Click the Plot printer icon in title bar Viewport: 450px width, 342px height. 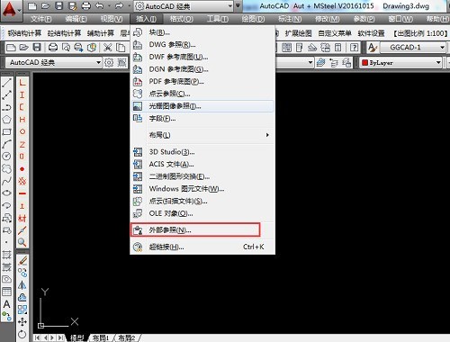coord(86,6)
